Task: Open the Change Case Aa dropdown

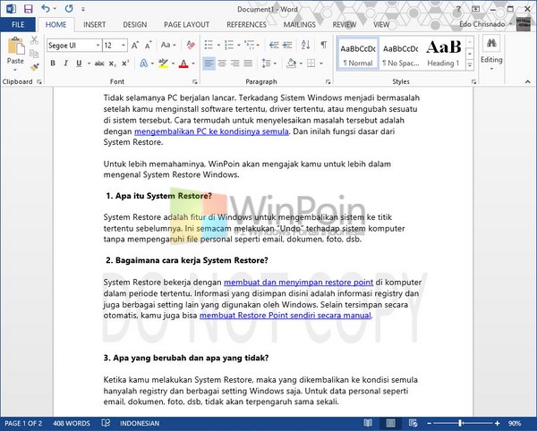Action: (x=168, y=45)
